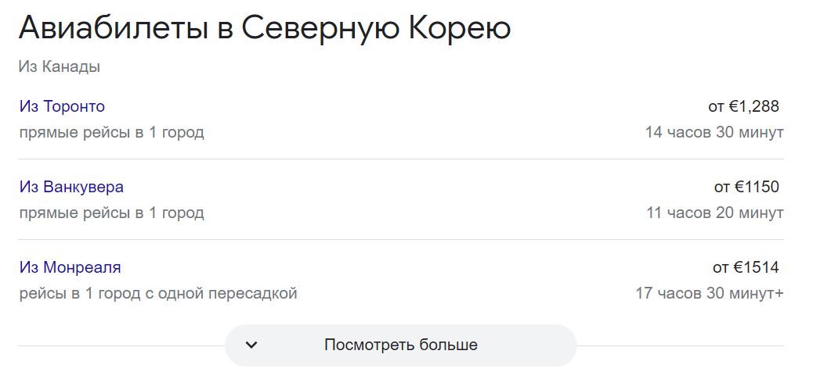Click the 17 часов 30 минут+ duration
813x390 pixels.
coord(710,293)
